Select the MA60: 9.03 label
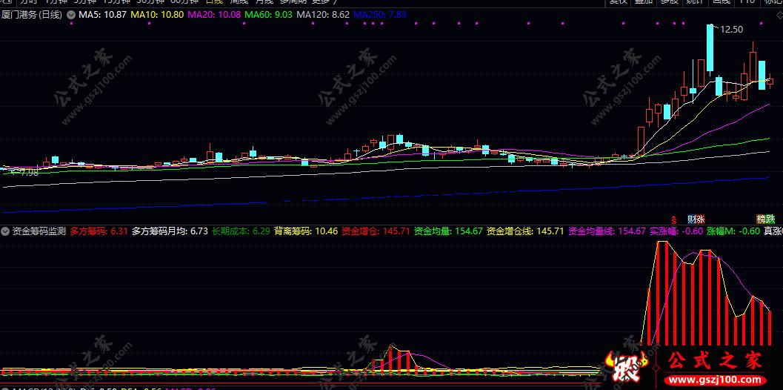This screenshot has height=390, width=783. [269, 15]
